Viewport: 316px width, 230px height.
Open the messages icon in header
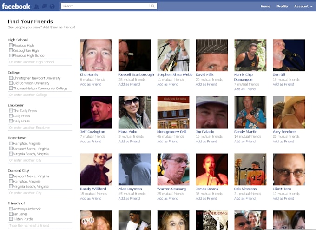(44, 7)
